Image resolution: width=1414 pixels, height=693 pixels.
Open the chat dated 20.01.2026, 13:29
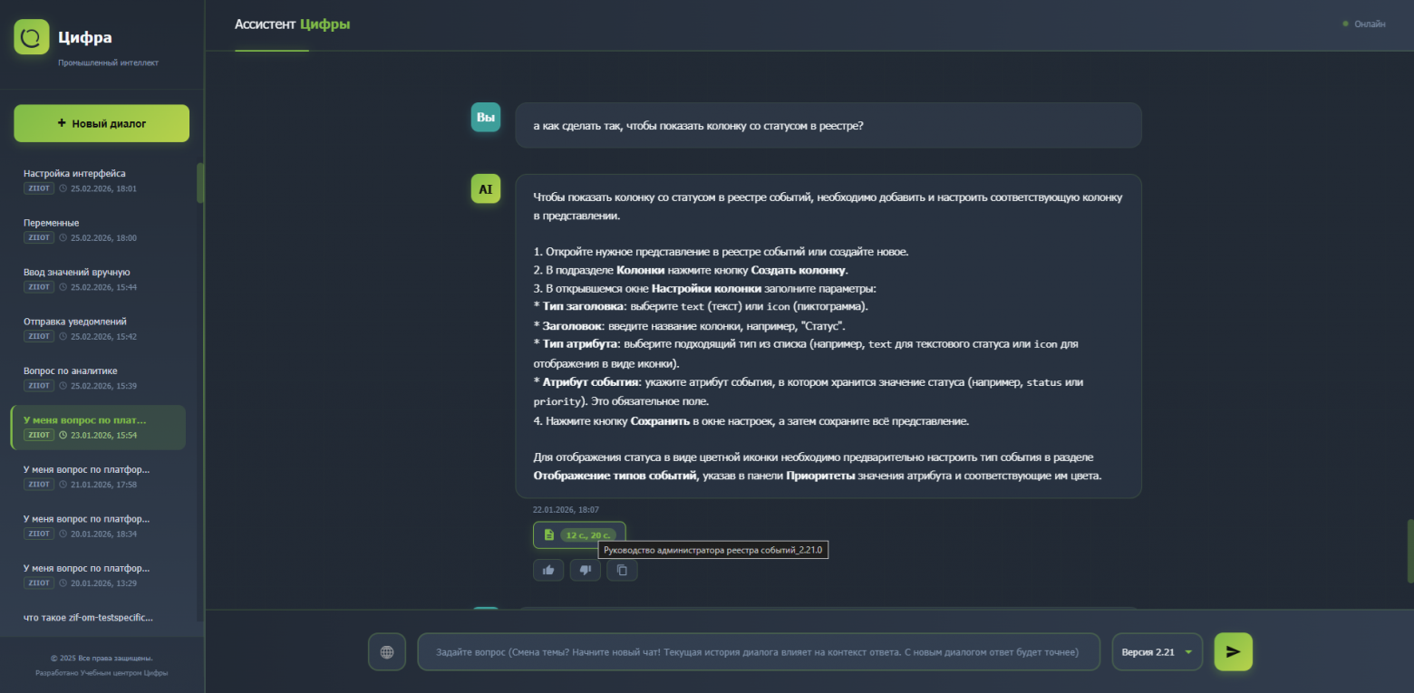[98, 575]
